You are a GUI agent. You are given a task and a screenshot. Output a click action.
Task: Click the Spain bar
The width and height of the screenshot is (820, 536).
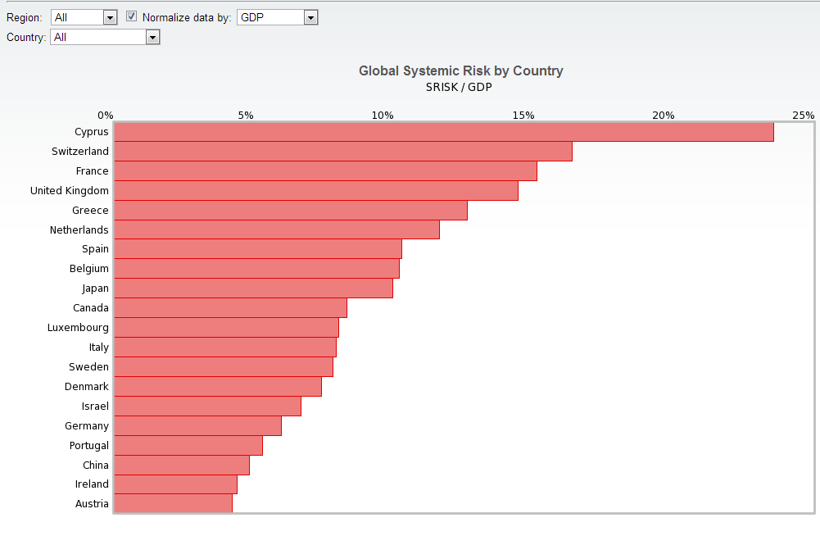[x=257, y=249]
